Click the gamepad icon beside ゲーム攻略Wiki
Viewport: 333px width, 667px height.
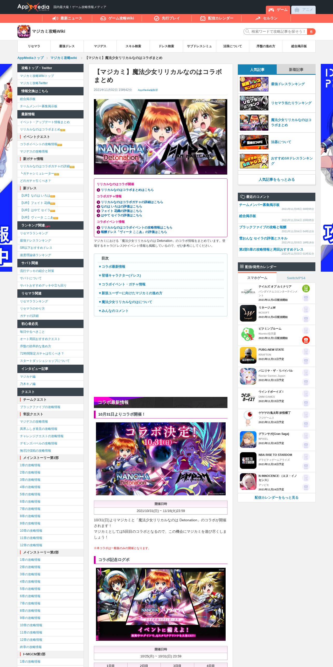click(103, 18)
